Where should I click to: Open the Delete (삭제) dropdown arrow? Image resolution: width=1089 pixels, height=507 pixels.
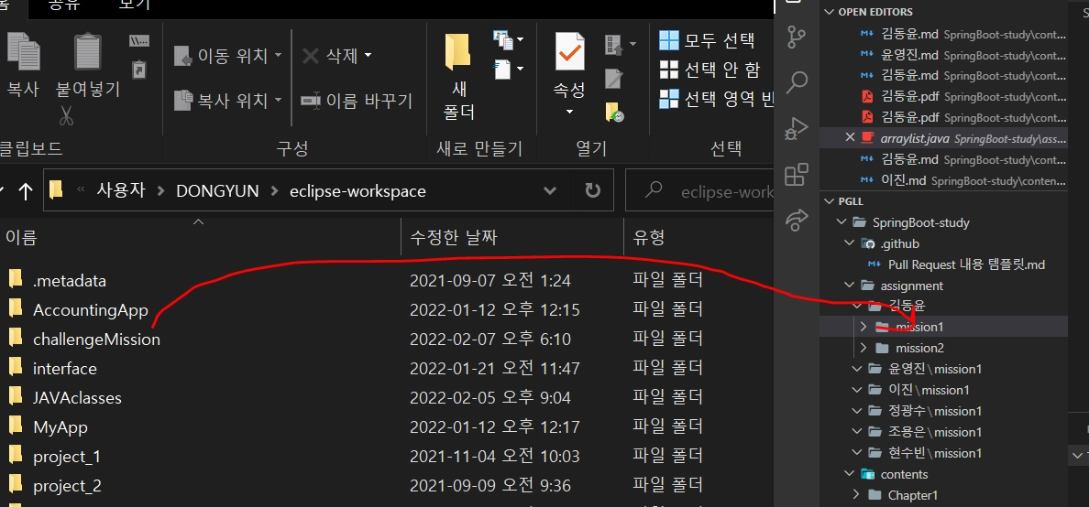368,55
